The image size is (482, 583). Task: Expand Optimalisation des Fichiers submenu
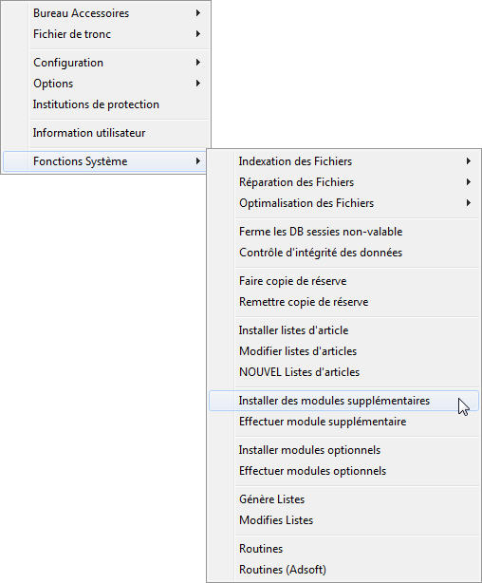(x=343, y=203)
